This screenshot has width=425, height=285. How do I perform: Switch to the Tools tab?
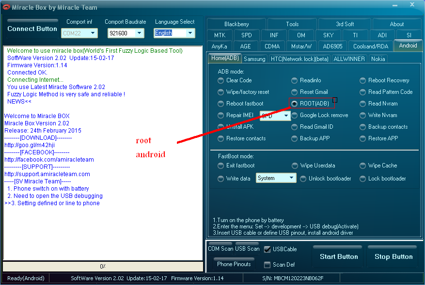292,24
